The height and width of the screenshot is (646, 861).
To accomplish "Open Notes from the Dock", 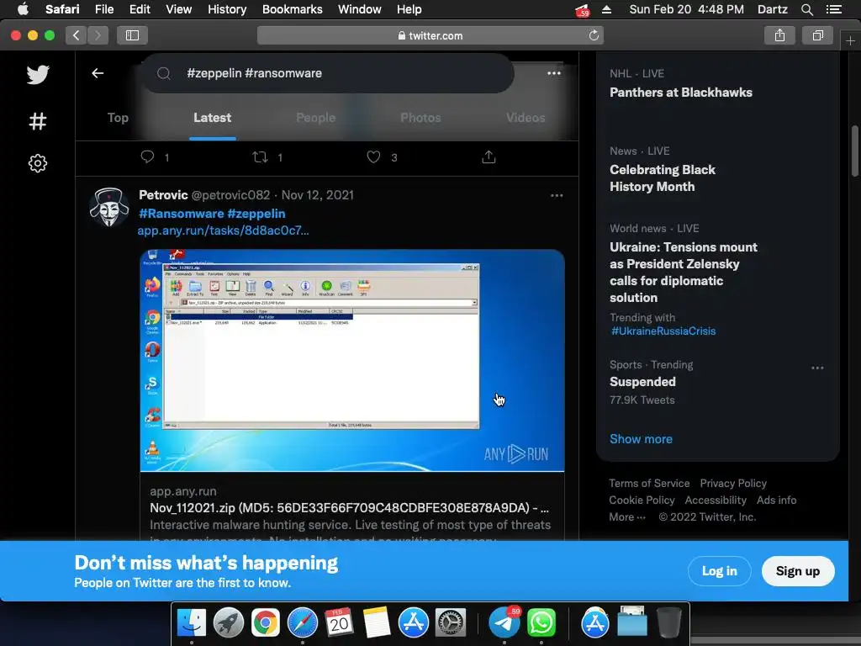I will 376,623.
